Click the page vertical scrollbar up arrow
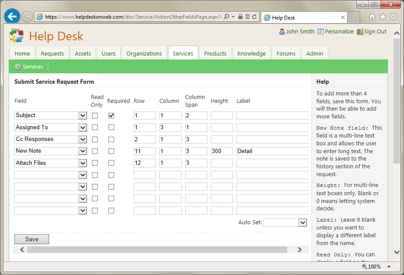The image size is (404, 275). 397,33
